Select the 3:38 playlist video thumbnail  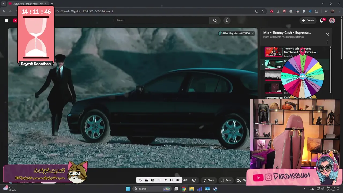[x=274, y=88]
